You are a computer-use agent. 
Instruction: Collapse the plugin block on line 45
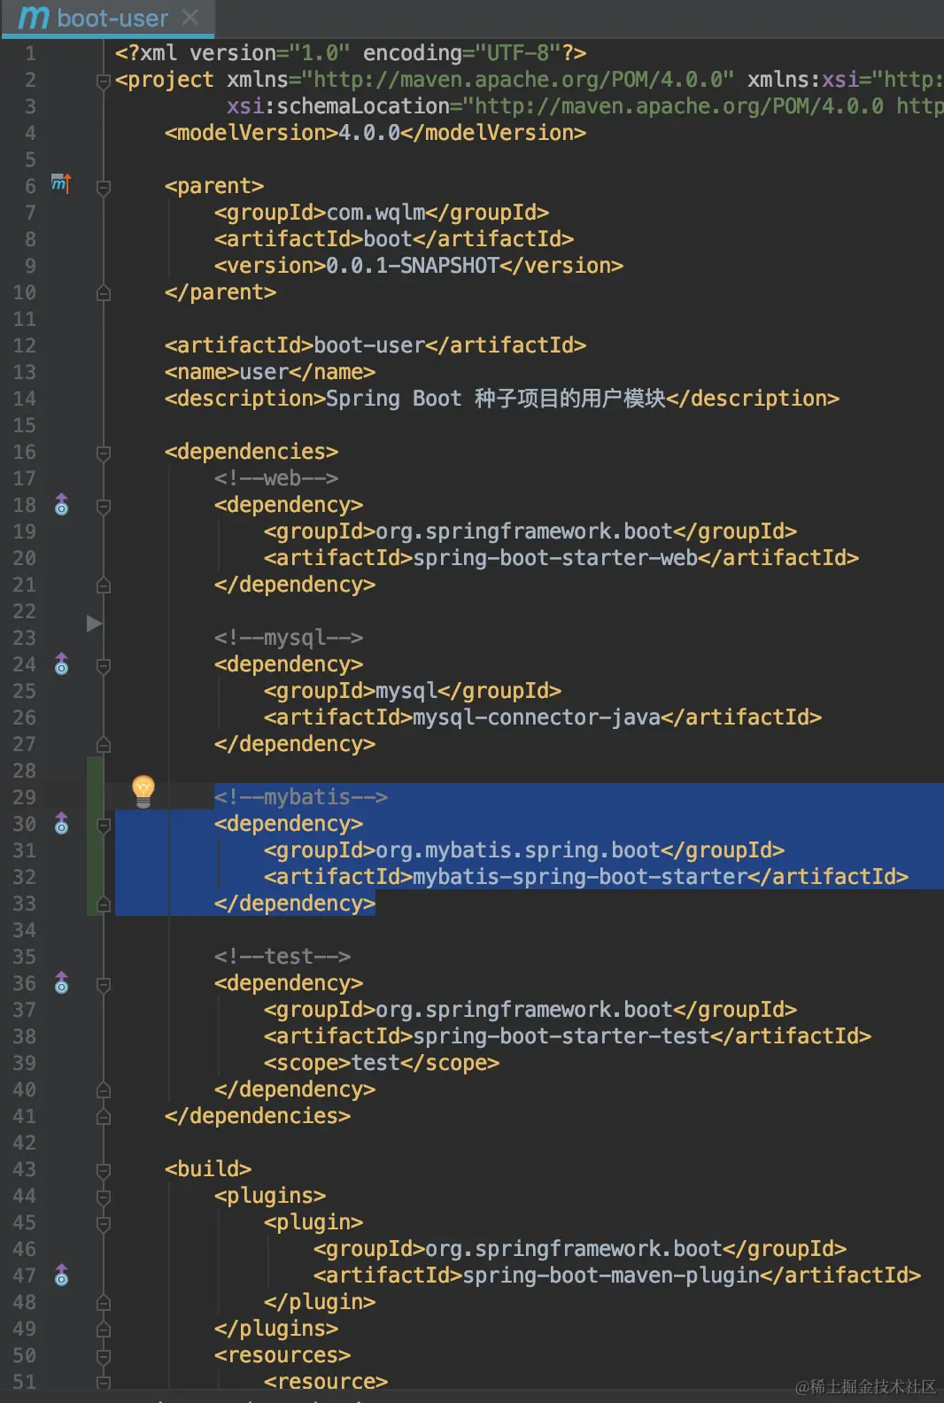[x=103, y=1224]
